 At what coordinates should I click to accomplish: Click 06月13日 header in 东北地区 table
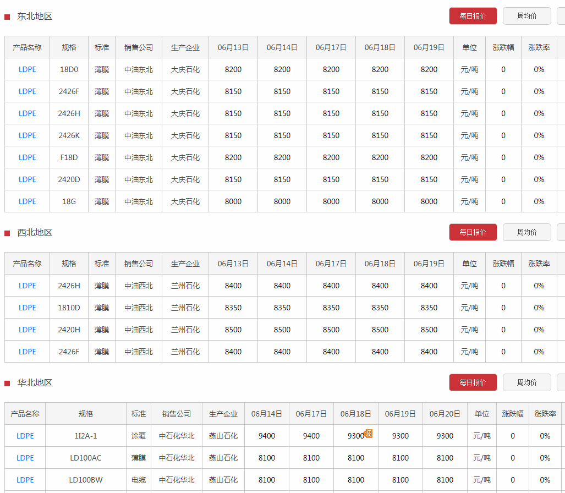(233, 47)
